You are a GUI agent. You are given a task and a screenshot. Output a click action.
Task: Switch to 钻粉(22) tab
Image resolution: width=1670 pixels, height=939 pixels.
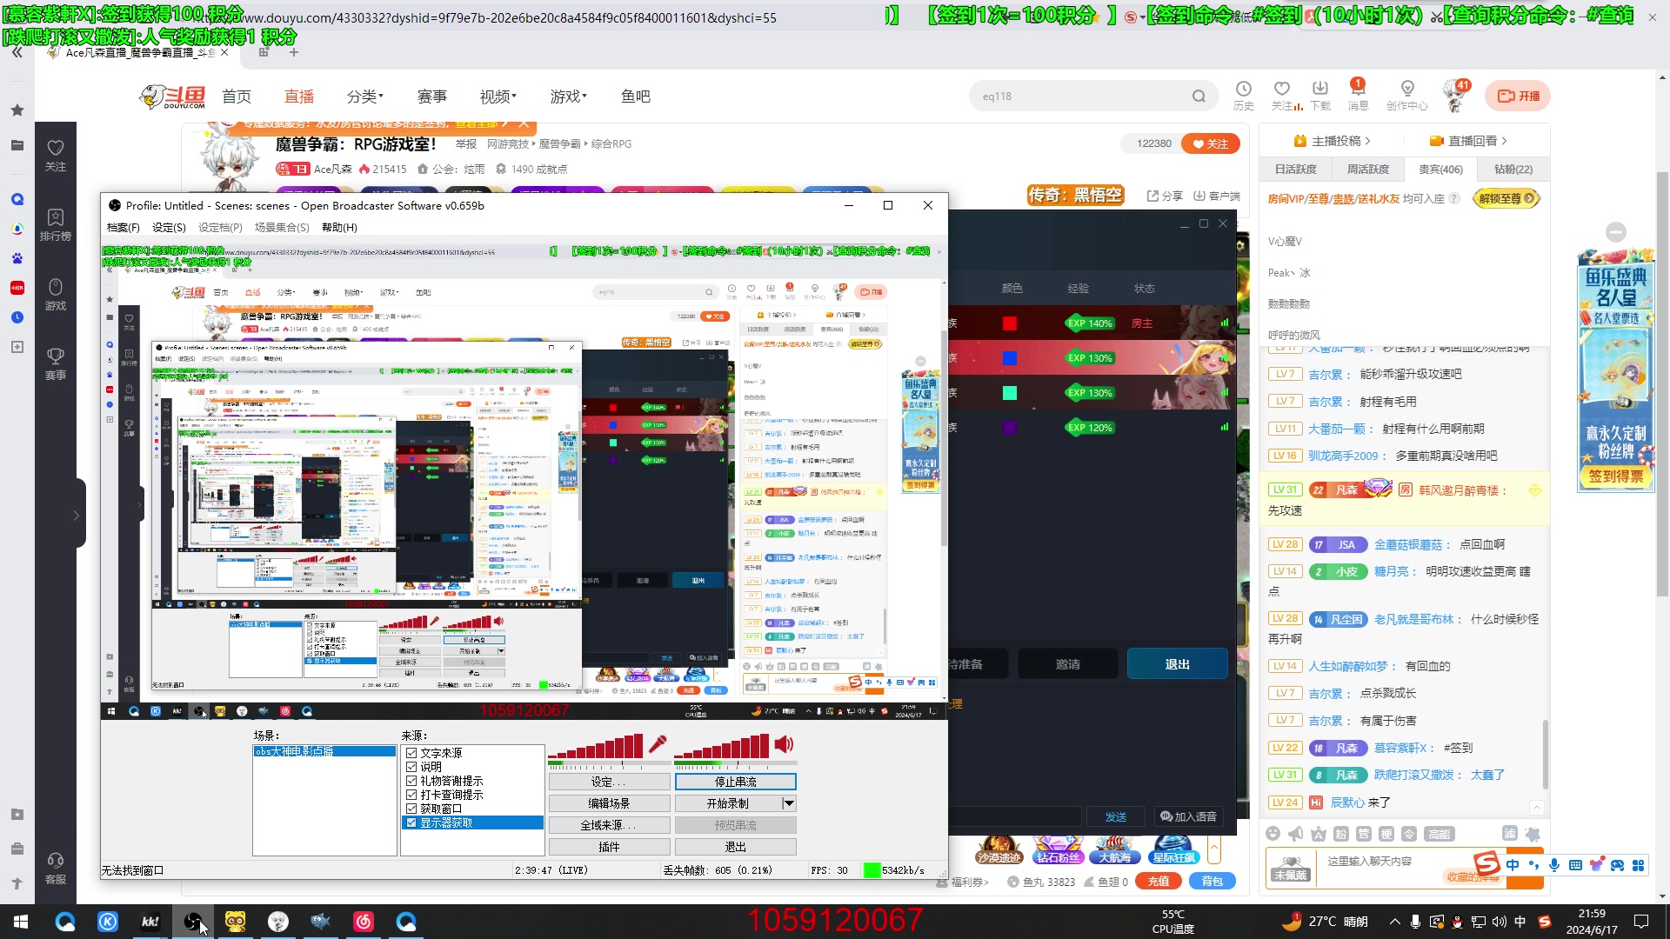pyautogui.click(x=1513, y=170)
